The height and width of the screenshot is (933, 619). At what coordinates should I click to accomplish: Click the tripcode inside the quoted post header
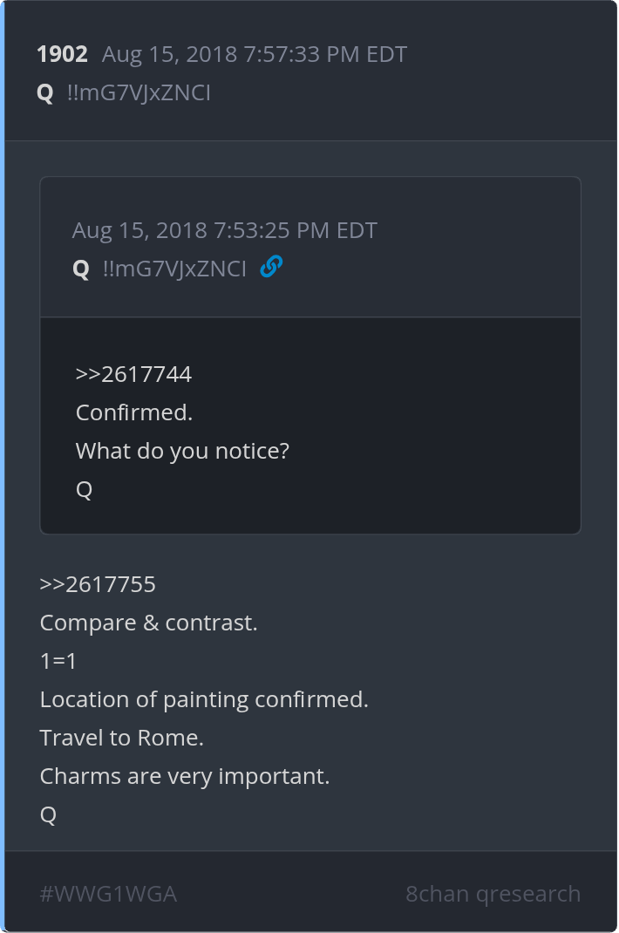click(x=174, y=269)
